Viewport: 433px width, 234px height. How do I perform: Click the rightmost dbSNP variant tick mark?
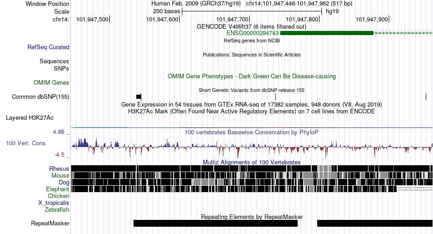[x=426, y=97]
